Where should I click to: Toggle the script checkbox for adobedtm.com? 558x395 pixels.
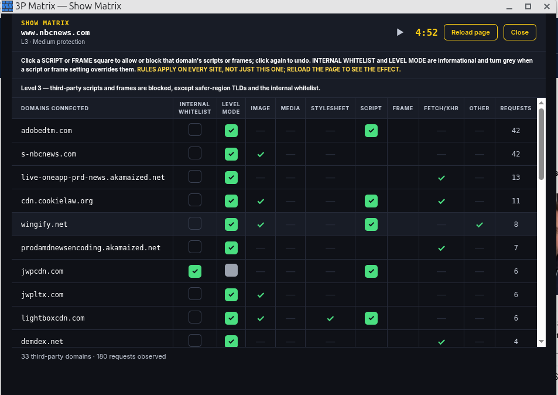pos(371,131)
